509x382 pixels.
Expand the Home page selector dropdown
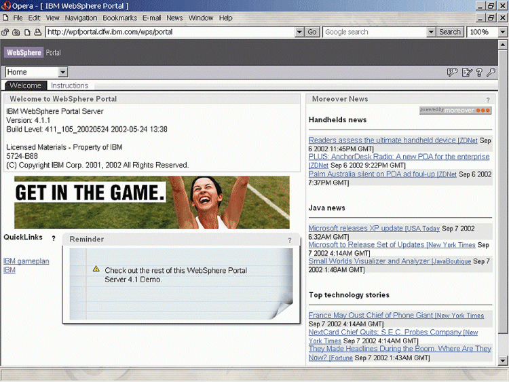pyautogui.click(x=63, y=72)
